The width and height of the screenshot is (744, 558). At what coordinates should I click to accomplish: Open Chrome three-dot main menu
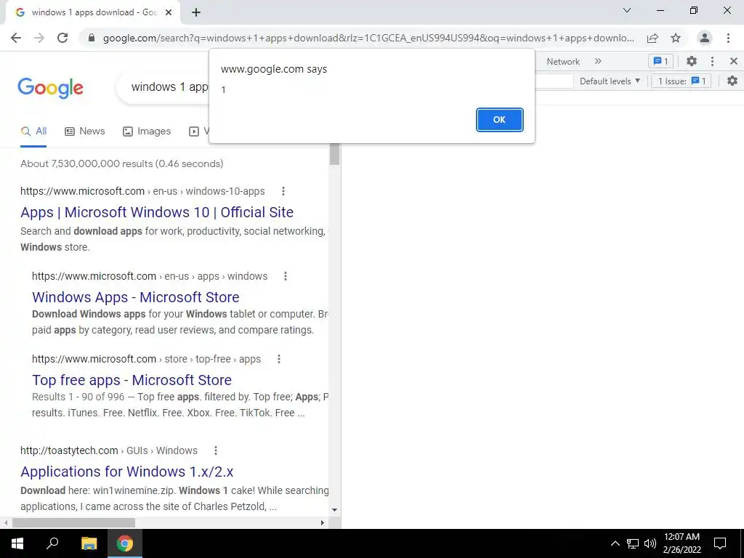pyautogui.click(x=728, y=38)
